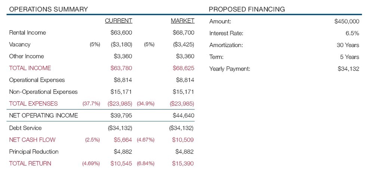Image resolution: width=383 pixels, height=176 pixels.
Task: Select the market rental income $68,700
Action: tap(183, 33)
